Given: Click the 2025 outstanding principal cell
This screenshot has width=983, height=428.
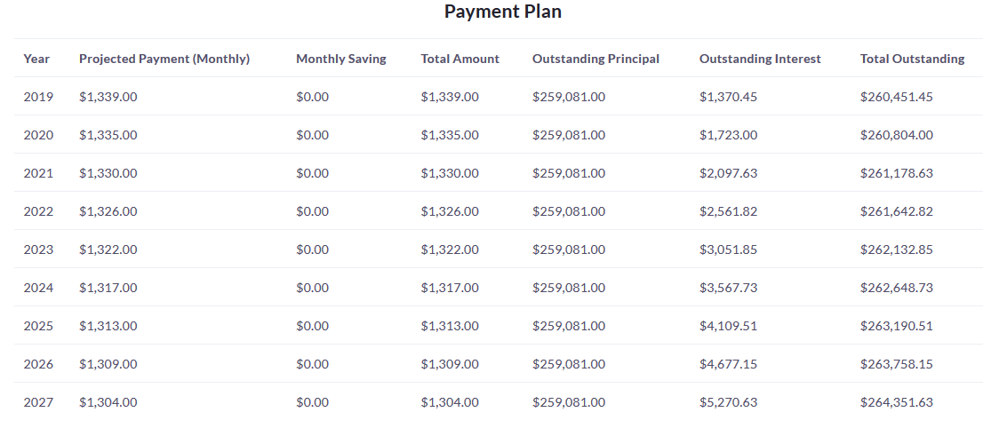Looking at the screenshot, I should click(569, 326).
